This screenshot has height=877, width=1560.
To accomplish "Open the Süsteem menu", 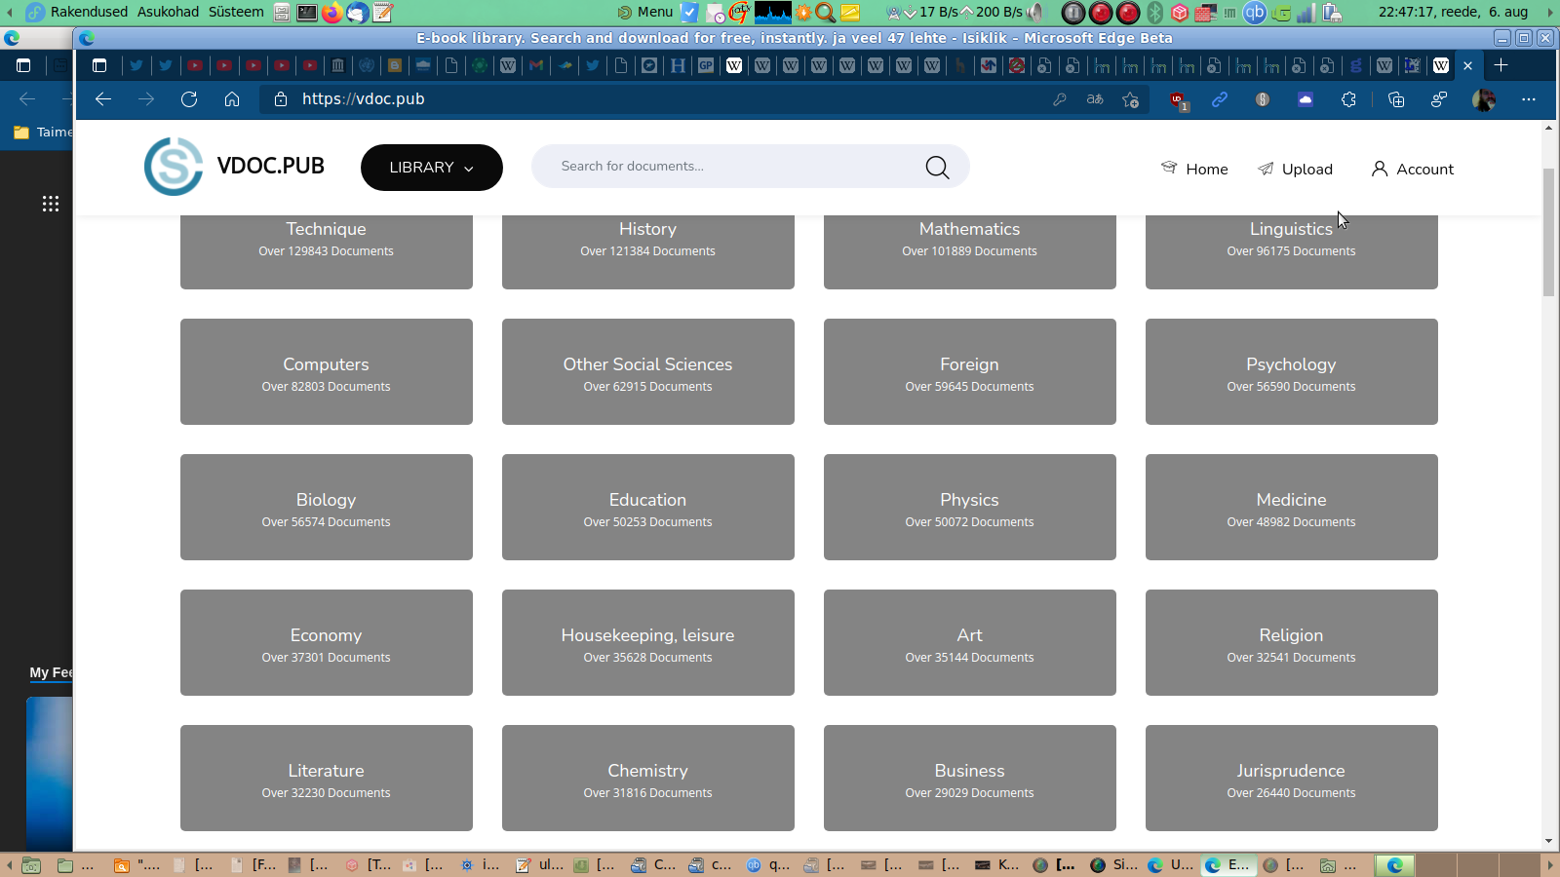I will 236,12.
